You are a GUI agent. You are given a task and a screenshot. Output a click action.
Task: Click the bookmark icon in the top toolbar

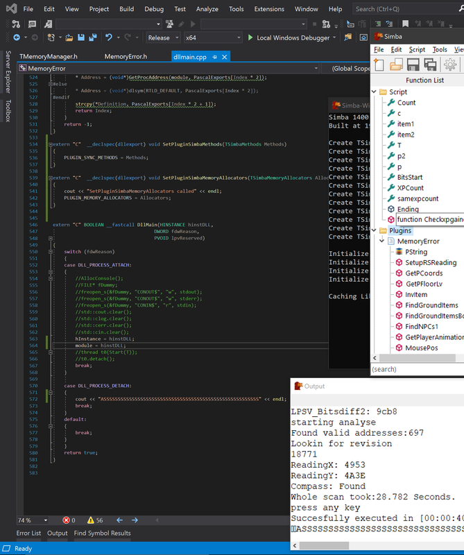point(406,24)
